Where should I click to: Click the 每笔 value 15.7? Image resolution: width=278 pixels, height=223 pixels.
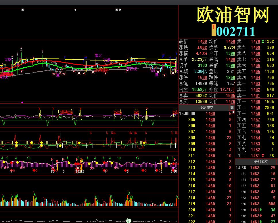point(231,83)
